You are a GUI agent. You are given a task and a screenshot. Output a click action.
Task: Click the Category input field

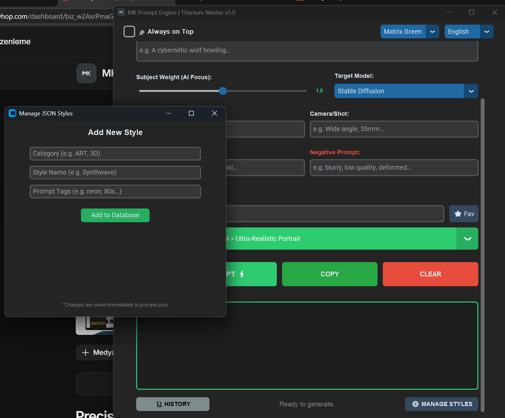point(115,154)
